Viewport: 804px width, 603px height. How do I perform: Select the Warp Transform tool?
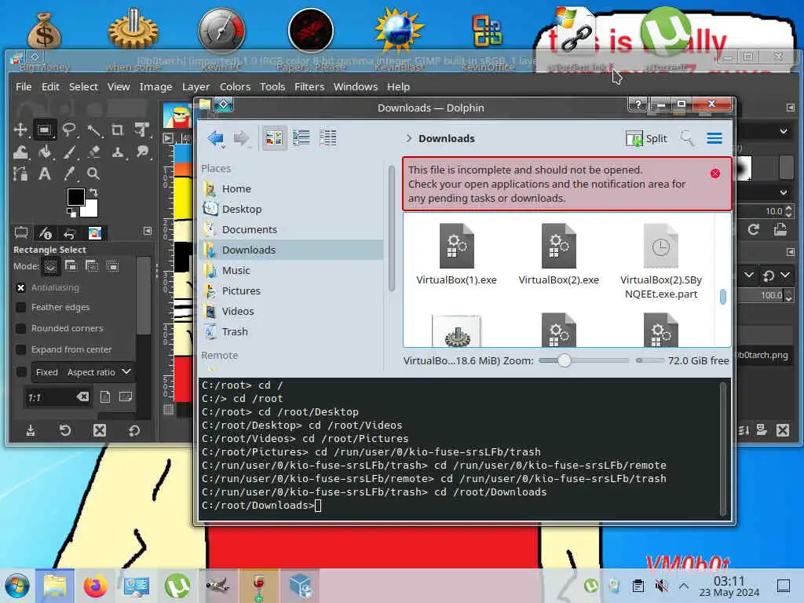click(x=20, y=152)
